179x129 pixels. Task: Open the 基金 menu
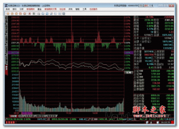point(40,9)
